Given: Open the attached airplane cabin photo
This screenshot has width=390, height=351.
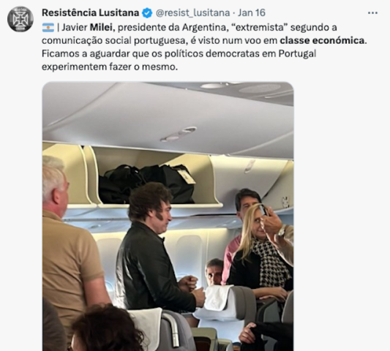Looking at the screenshot, I should tap(168, 216).
